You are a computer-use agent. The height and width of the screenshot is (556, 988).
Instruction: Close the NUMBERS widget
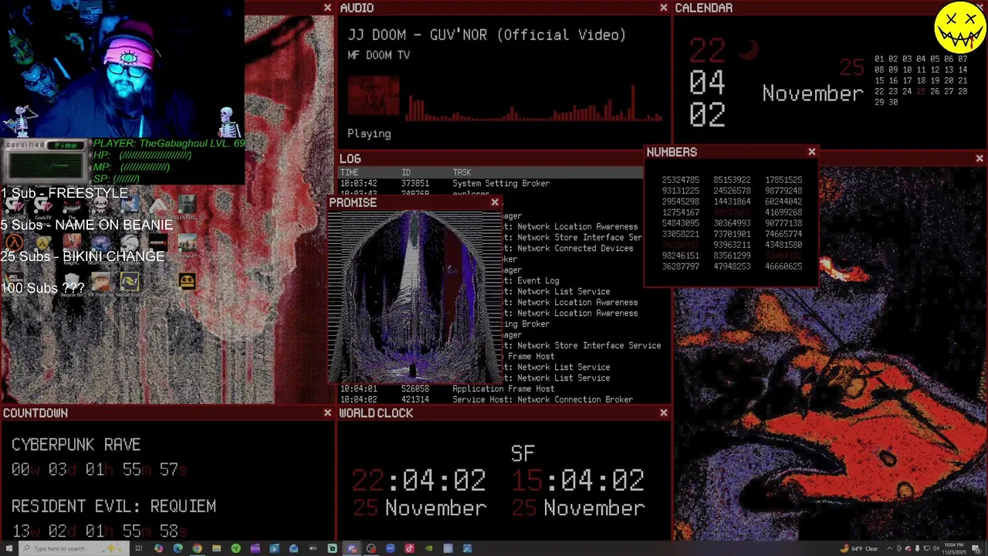(x=811, y=152)
